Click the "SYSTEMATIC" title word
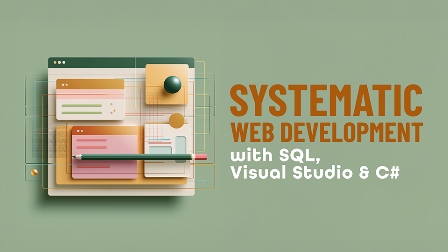The width and height of the screenshot is (448, 252). click(x=326, y=100)
